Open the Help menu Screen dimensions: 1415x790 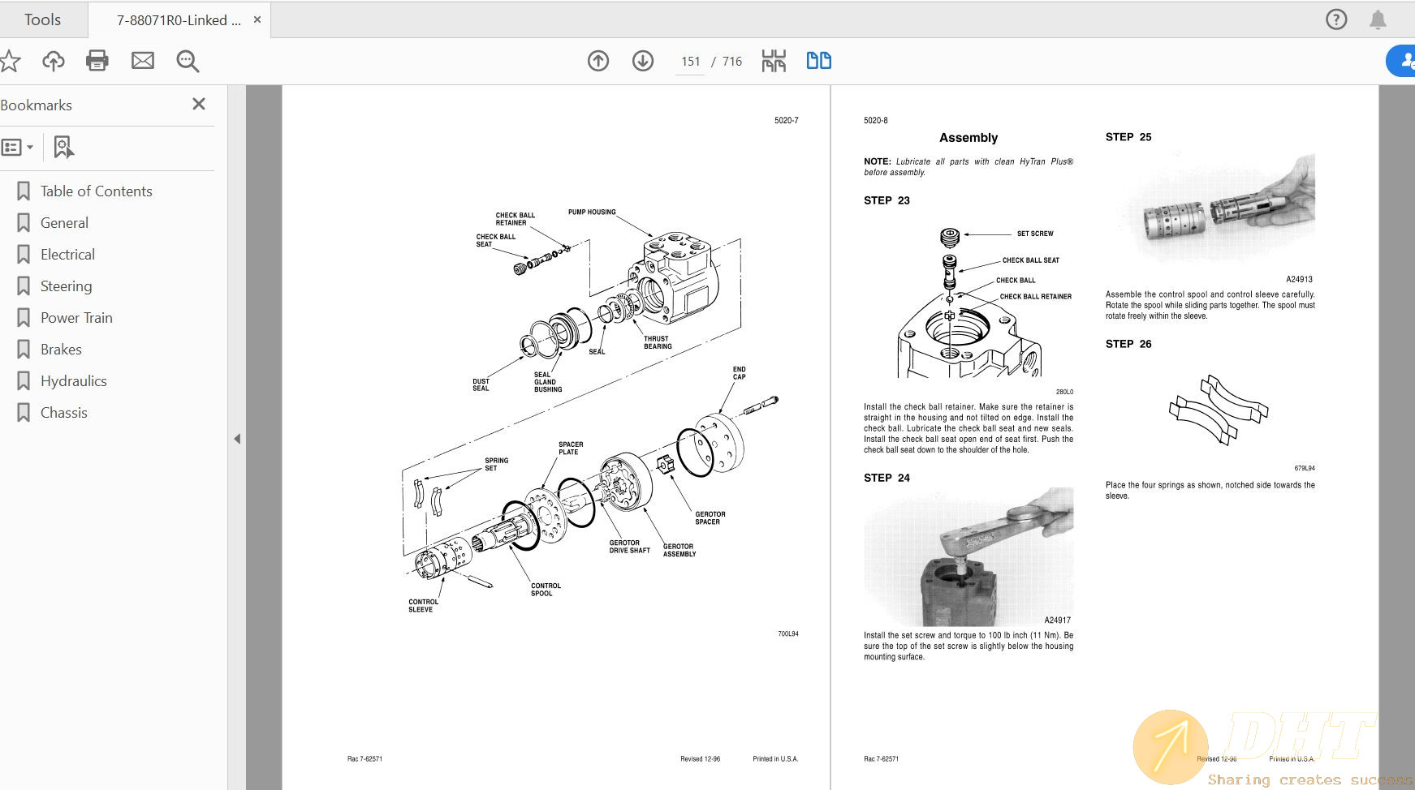(1335, 19)
